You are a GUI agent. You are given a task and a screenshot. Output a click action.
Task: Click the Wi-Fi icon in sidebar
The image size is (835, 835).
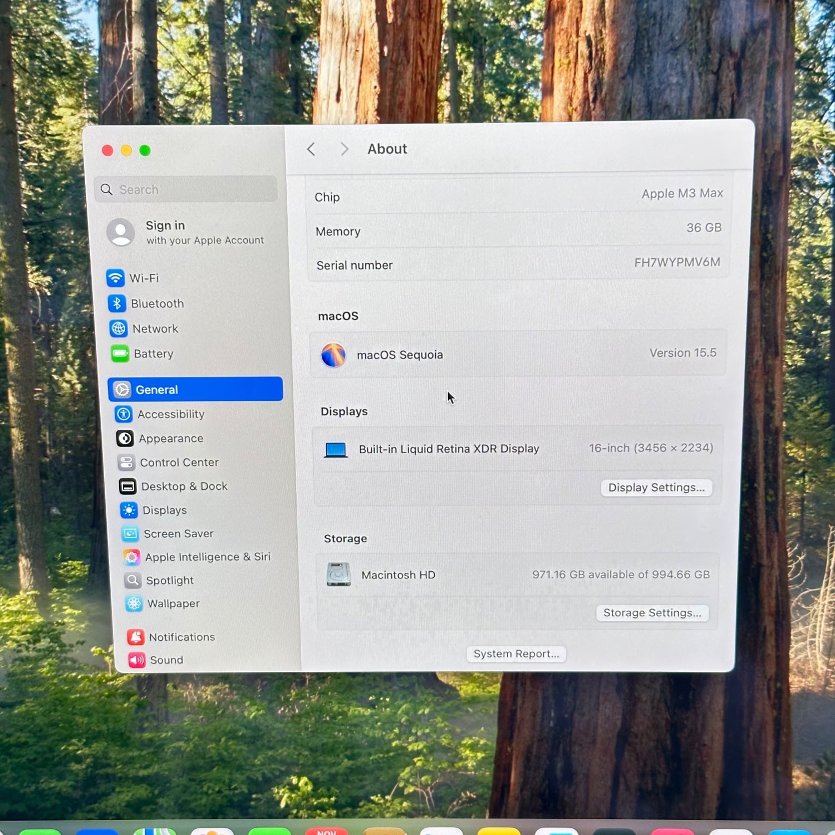point(115,278)
